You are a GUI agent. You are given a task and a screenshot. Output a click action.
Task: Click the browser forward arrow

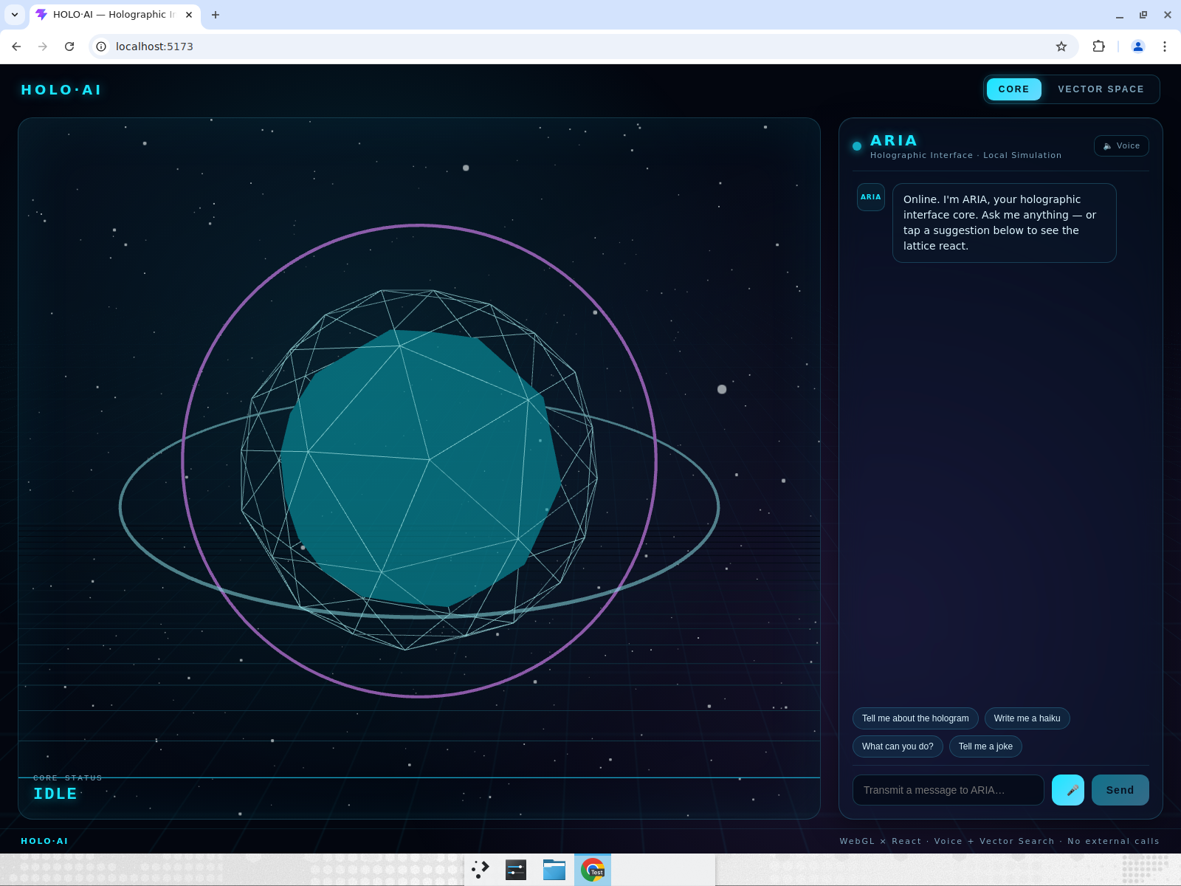(43, 47)
